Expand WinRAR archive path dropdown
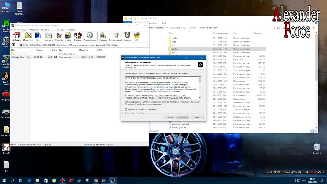This screenshot has width=327, height=184. click(x=147, y=45)
